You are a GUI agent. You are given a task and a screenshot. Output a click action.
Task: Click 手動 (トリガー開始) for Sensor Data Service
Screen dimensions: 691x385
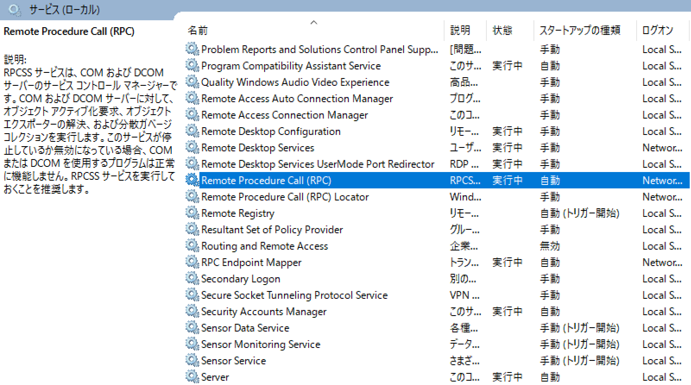(x=580, y=328)
